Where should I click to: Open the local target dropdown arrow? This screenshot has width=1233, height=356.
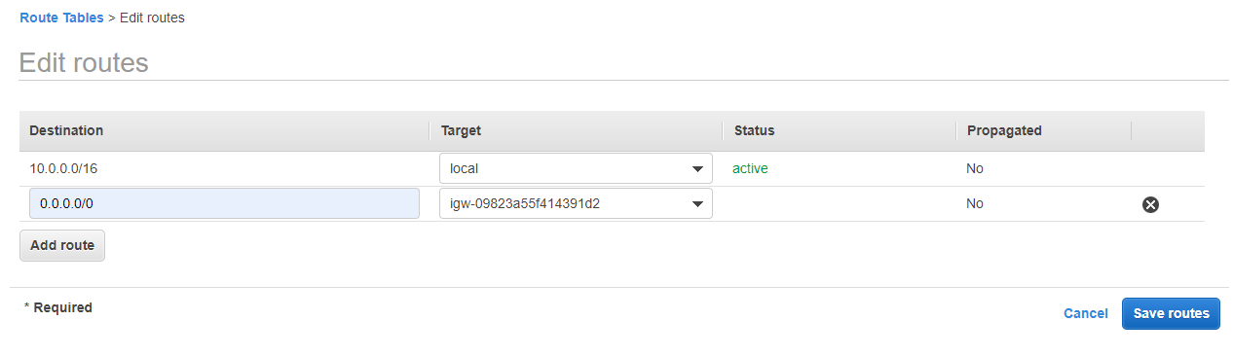[697, 169]
